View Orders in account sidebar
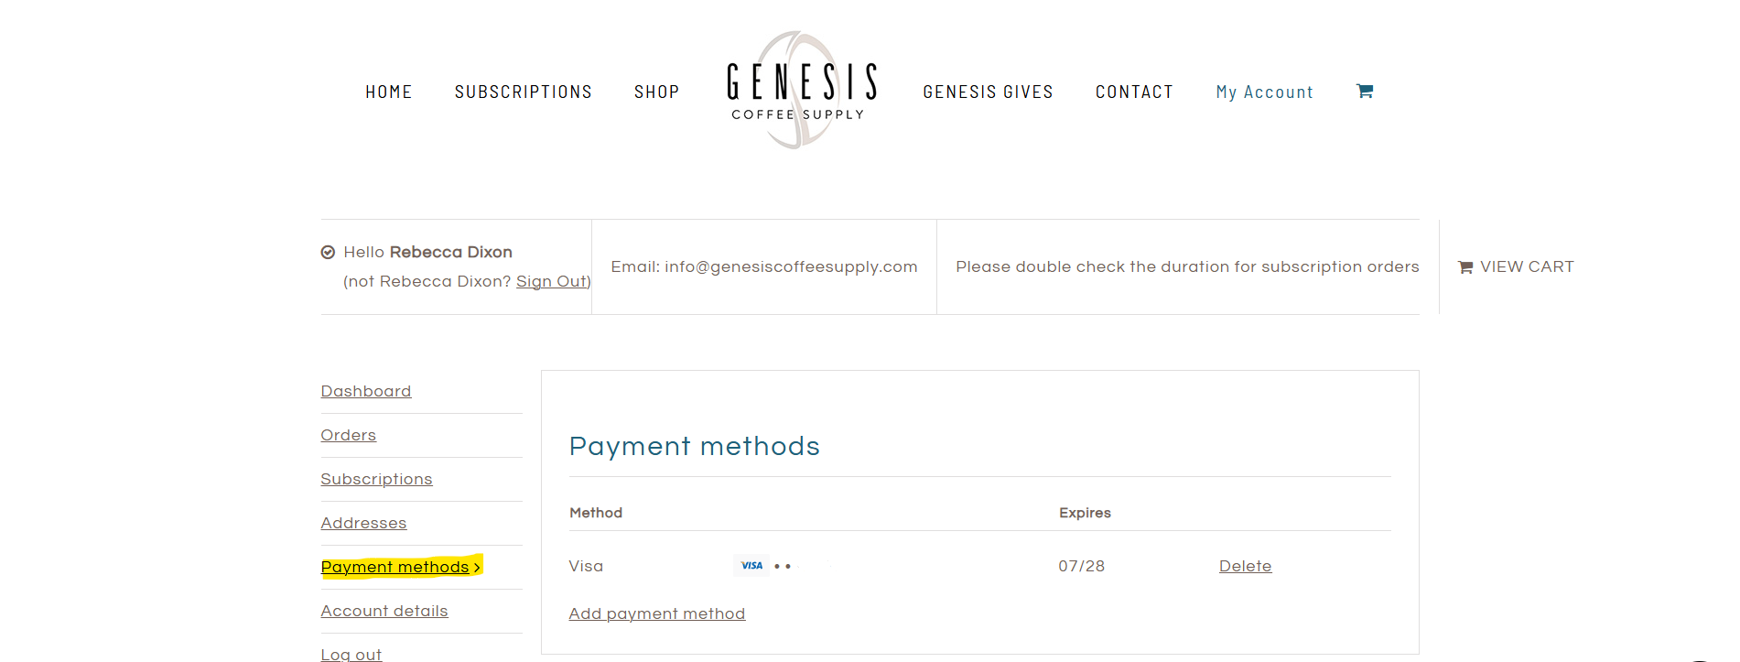The width and height of the screenshot is (1740, 662). [x=349, y=436]
